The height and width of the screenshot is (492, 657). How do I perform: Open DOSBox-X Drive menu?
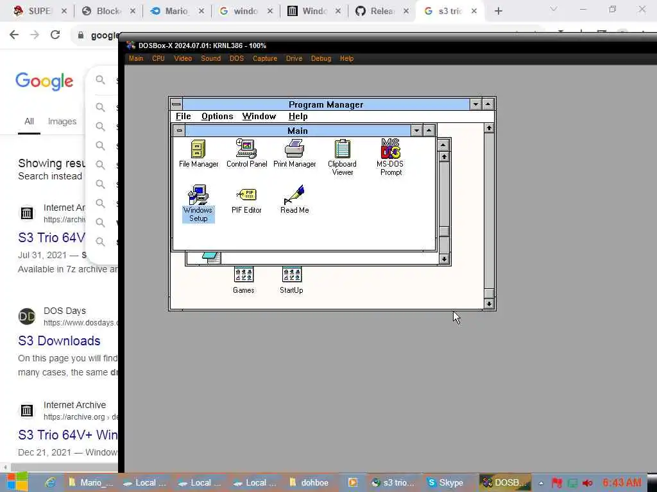pos(294,58)
